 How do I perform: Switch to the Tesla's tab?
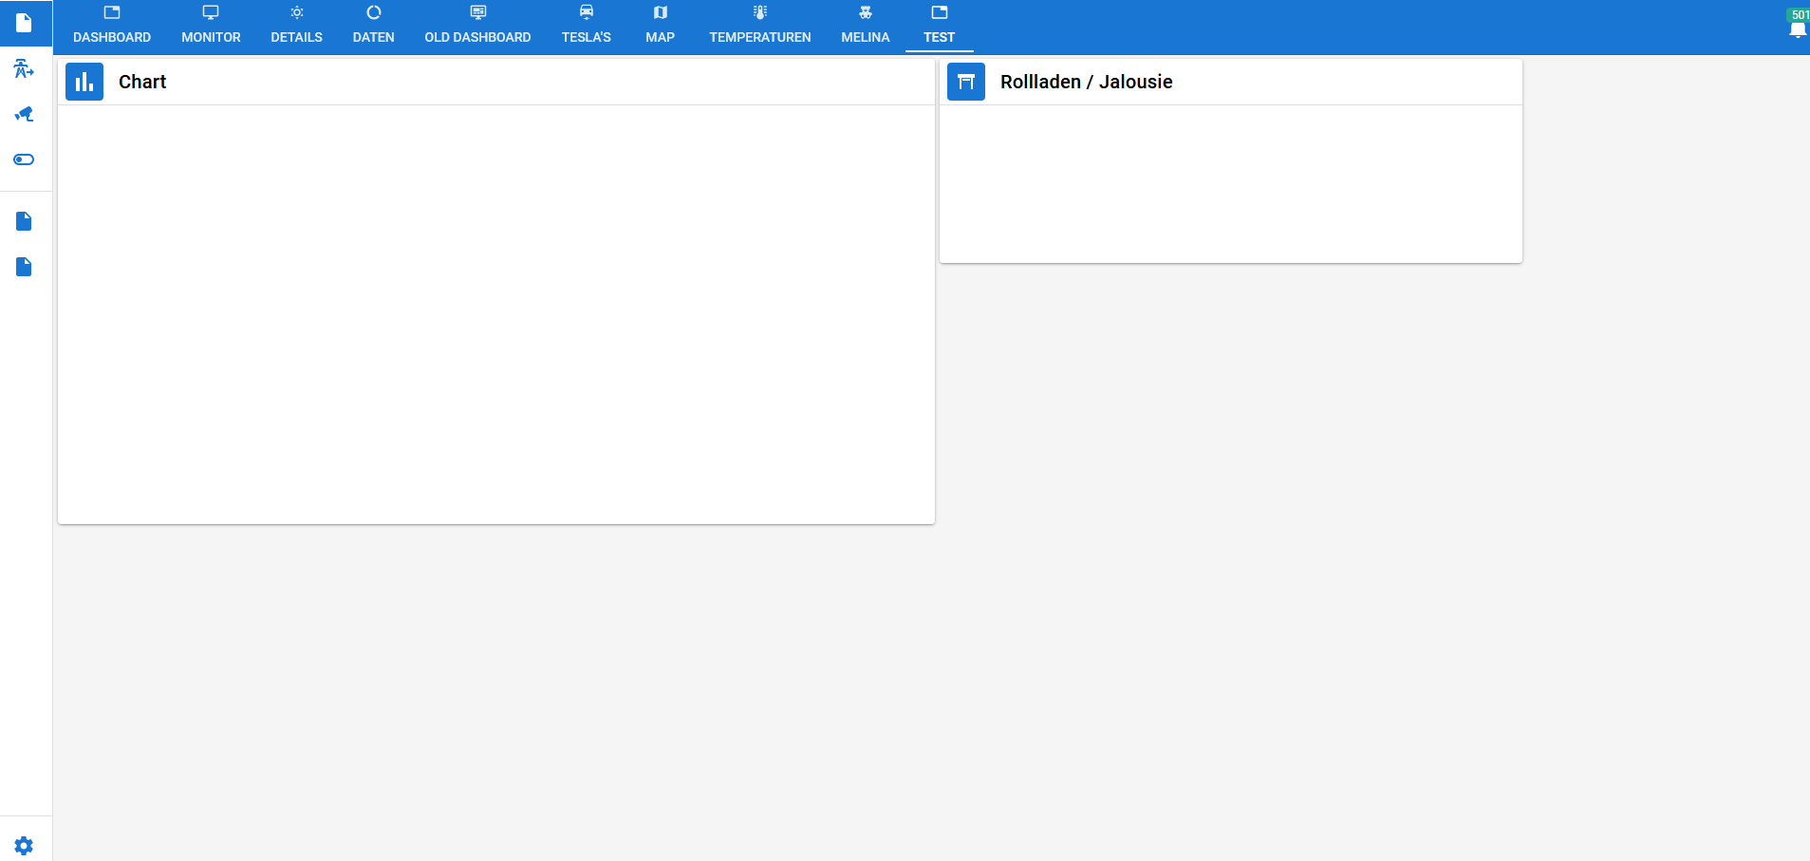(586, 27)
